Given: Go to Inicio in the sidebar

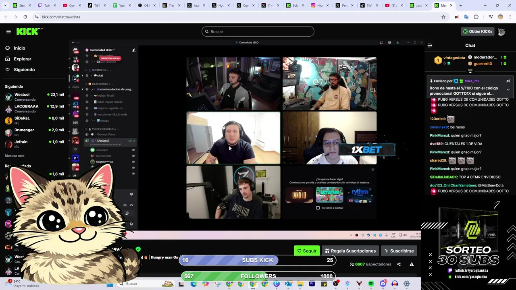Looking at the screenshot, I should pos(19,48).
